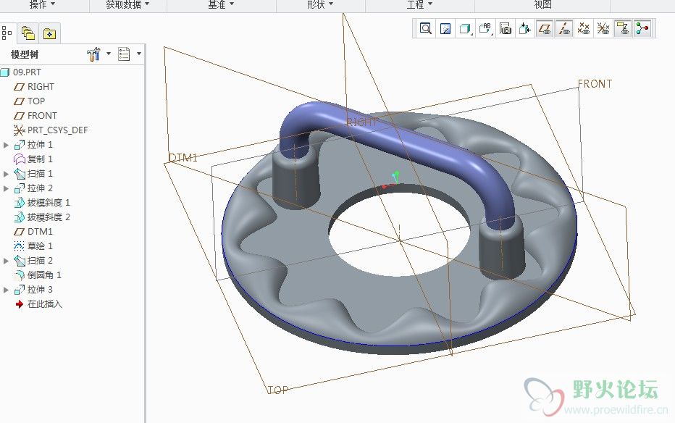Open the View Manager camera icon
The height and width of the screenshot is (423, 675).
[x=505, y=29]
